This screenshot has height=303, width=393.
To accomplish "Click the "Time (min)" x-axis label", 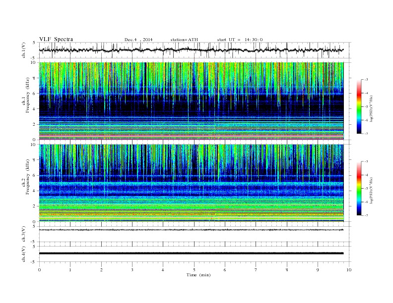I will point(198,275).
